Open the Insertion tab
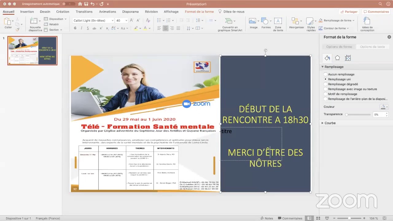 tap(27, 12)
